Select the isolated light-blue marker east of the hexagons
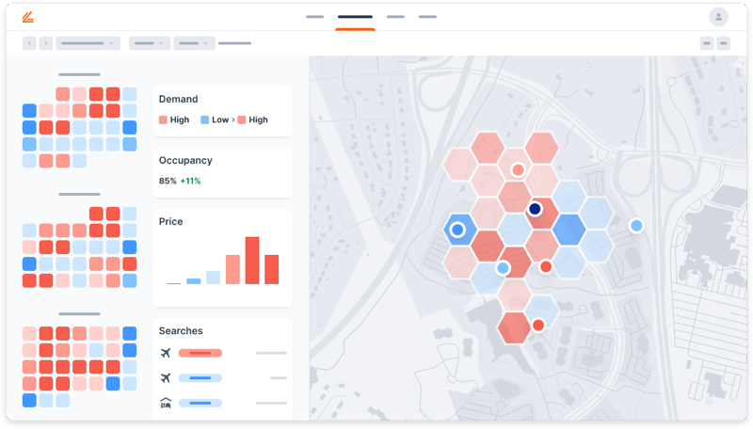753x429 pixels. tap(636, 226)
